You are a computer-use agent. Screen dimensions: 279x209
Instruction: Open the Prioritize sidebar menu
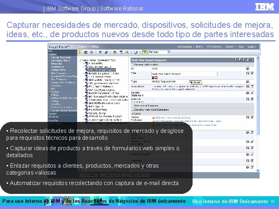53,117
